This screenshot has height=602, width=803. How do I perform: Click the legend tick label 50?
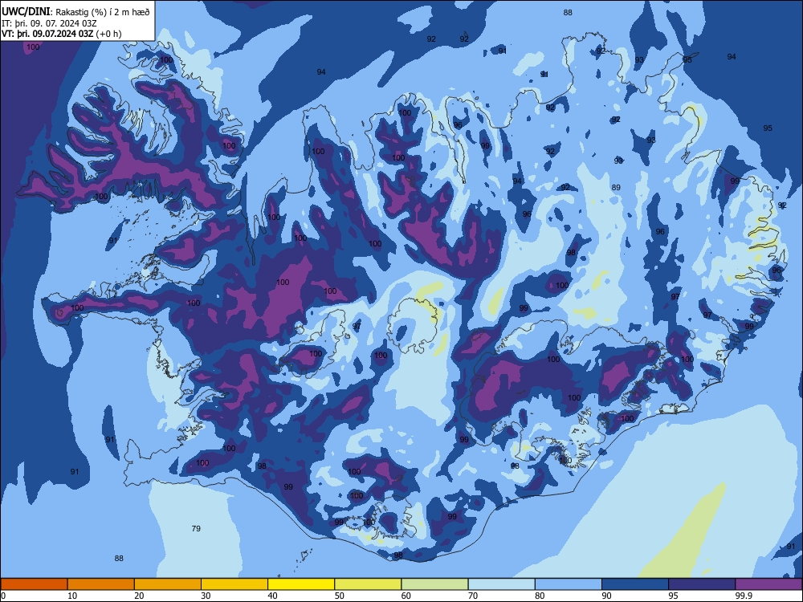pos(340,596)
